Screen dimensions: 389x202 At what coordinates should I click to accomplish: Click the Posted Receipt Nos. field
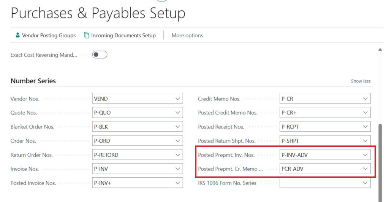tap(320, 127)
